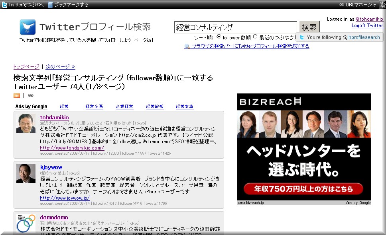This screenshot has width=386, height=235.
Task: Go to 次のページ next page link
Action: click(60, 66)
